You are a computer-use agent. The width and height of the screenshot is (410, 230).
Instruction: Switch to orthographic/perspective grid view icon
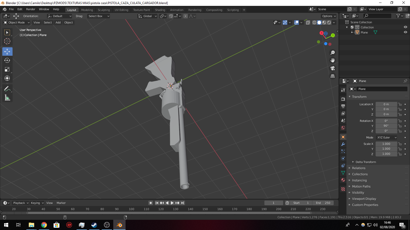coord(333,76)
